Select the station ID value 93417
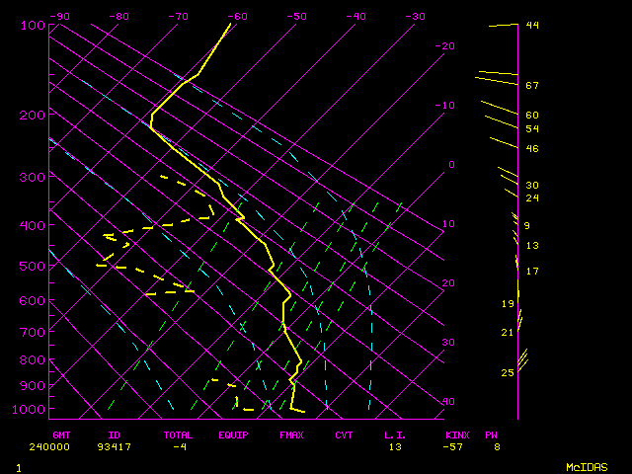 119,446
